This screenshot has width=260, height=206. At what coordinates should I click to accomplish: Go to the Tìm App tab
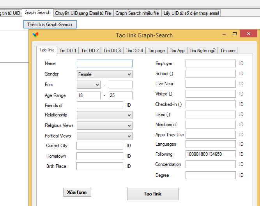[x=177, y=51]
